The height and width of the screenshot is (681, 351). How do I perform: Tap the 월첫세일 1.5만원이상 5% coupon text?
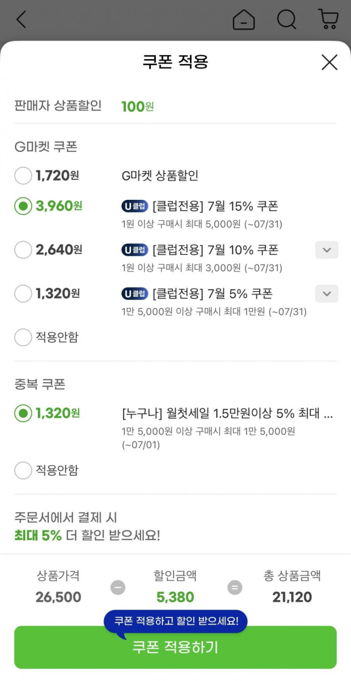click(x=227, y=413)
